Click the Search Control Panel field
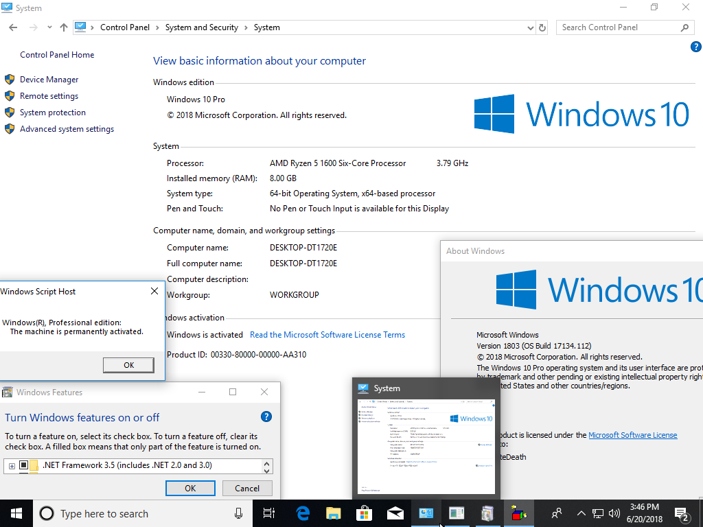 (624, 27)
